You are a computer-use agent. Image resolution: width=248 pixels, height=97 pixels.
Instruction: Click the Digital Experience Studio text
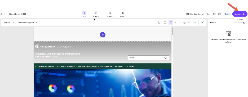tap(47, 56)
